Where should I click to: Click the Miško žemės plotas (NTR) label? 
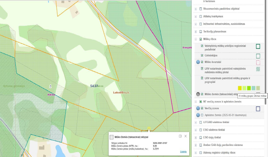[125, 146]
